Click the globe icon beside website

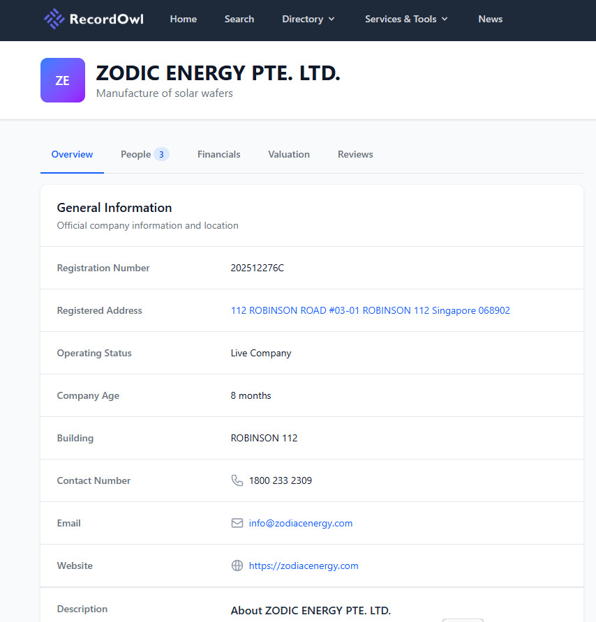click(237, 566)
